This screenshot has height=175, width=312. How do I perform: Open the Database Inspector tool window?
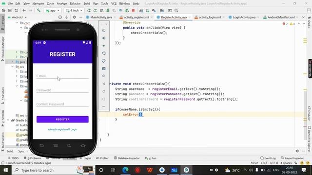click(127, 158)
